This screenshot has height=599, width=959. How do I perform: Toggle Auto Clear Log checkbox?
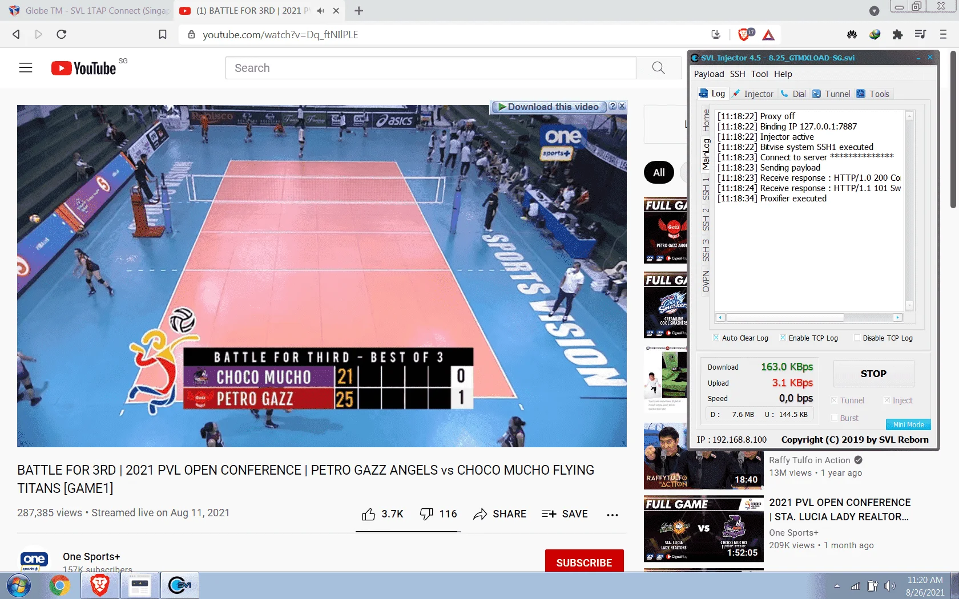click(x=716, y=338)
